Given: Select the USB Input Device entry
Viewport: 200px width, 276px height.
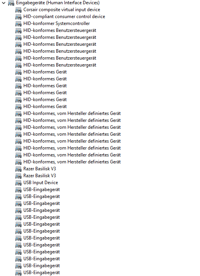Looking at the screenshot, I should [x=41, y=183].
